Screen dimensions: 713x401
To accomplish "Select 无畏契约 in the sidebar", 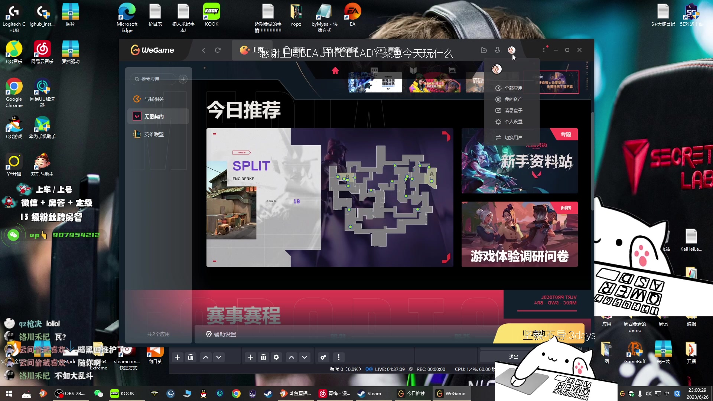I will pos(158,117).
